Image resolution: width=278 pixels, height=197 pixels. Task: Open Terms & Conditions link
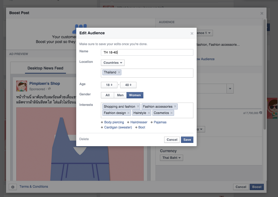click(x=34, y=186)
